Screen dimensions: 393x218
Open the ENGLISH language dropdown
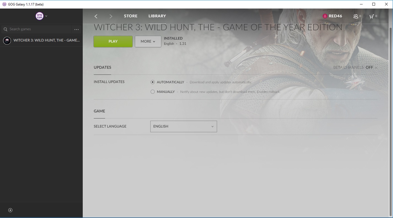click(184, 126)
